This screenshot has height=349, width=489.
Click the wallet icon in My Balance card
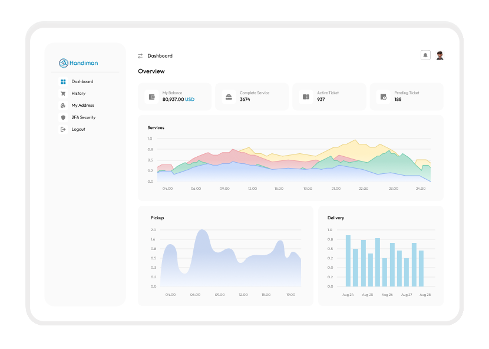click(x=152, y=97)
